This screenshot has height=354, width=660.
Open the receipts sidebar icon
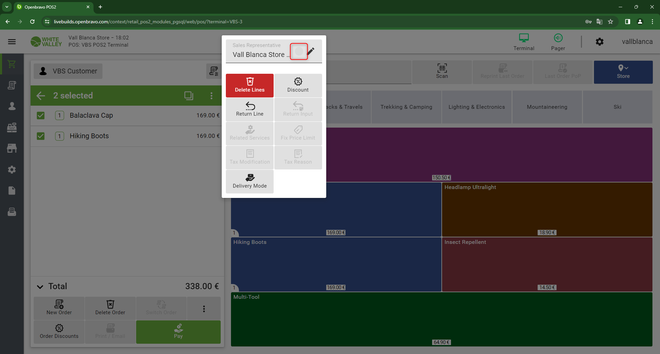click(12, 85)
